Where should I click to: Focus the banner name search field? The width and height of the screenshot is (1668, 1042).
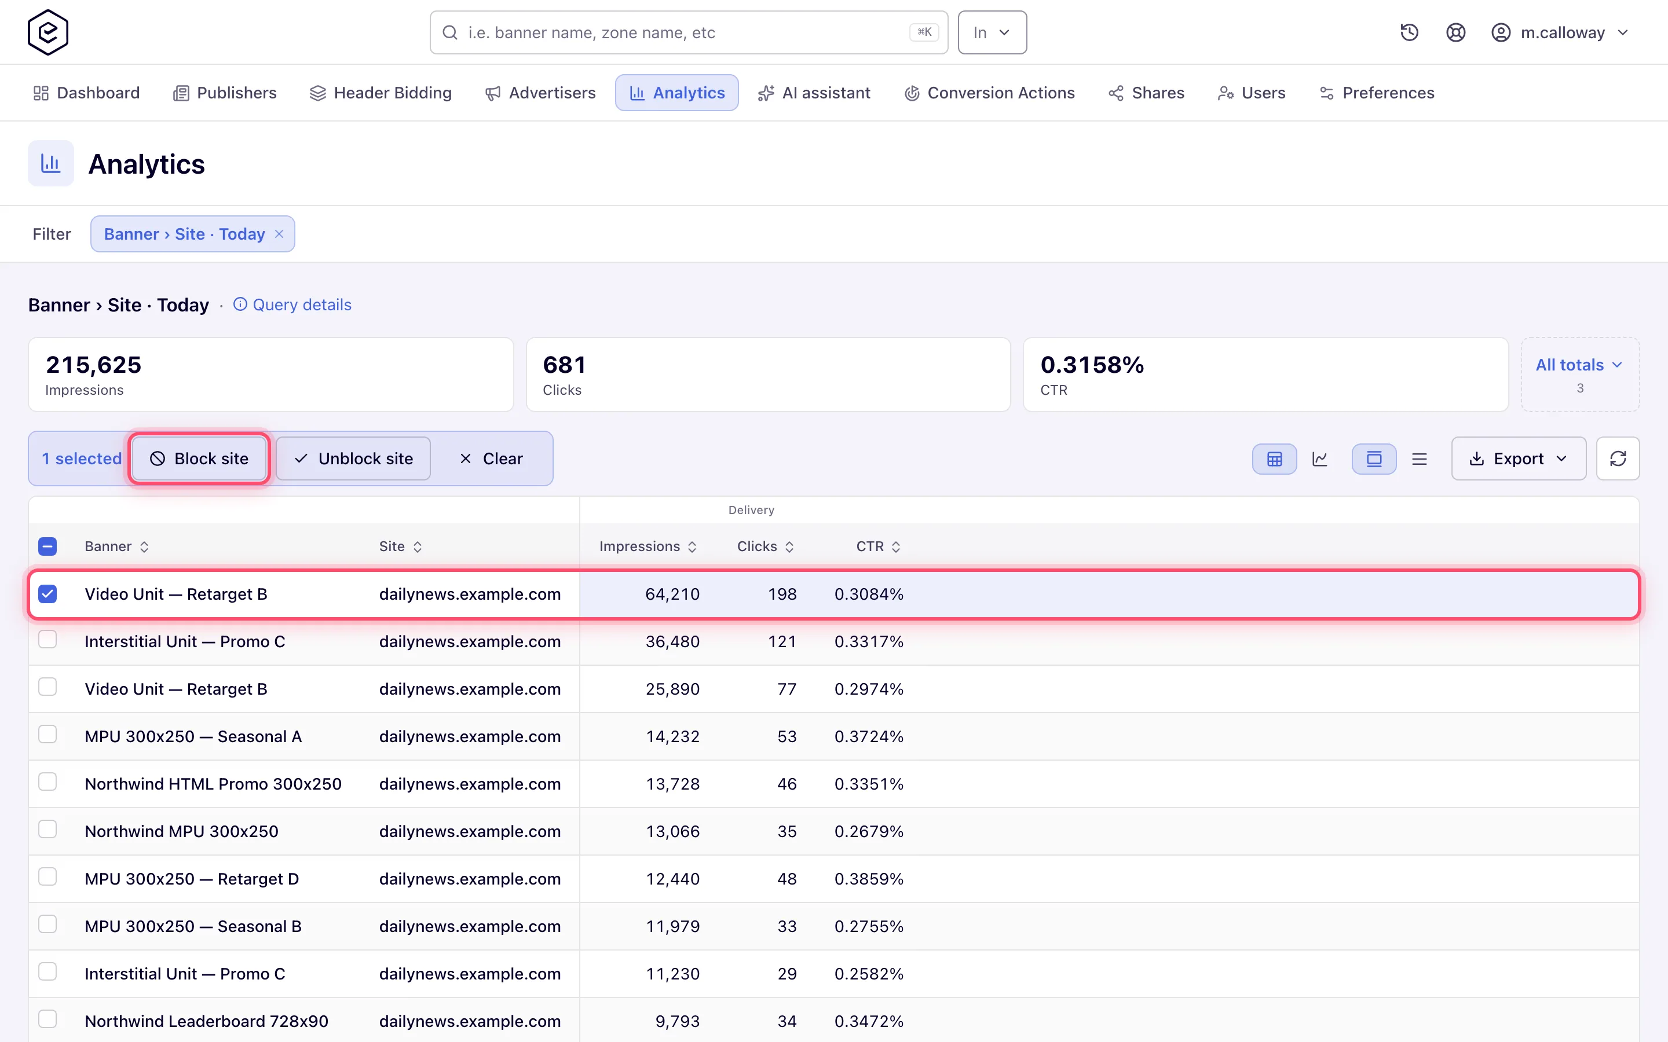[689, 32]
